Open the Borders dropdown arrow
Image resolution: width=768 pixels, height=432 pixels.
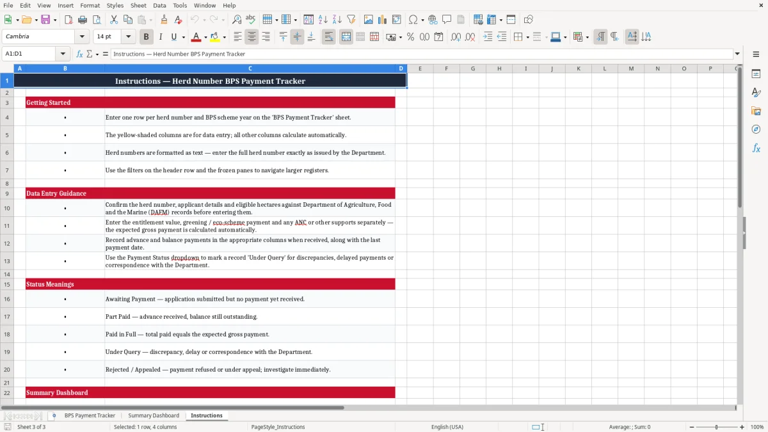tap(527, 37)
